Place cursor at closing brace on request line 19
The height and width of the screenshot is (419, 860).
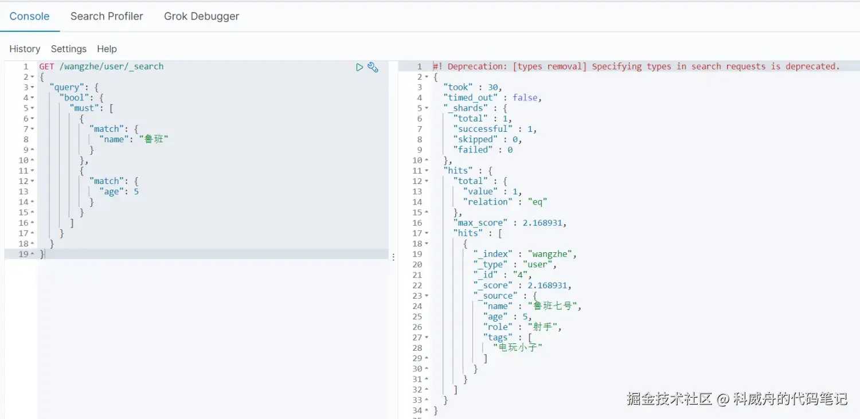tap(41, 254)
